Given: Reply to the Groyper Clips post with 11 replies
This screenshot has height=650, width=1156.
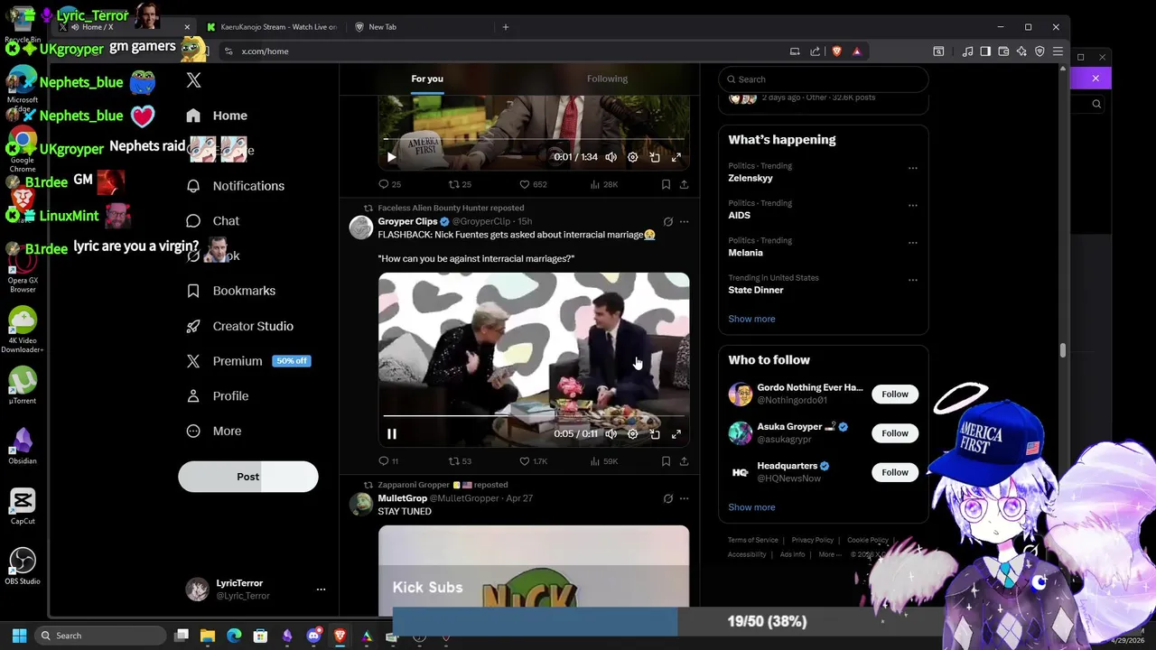Looking at the screenshot, I should click(388, 461).
